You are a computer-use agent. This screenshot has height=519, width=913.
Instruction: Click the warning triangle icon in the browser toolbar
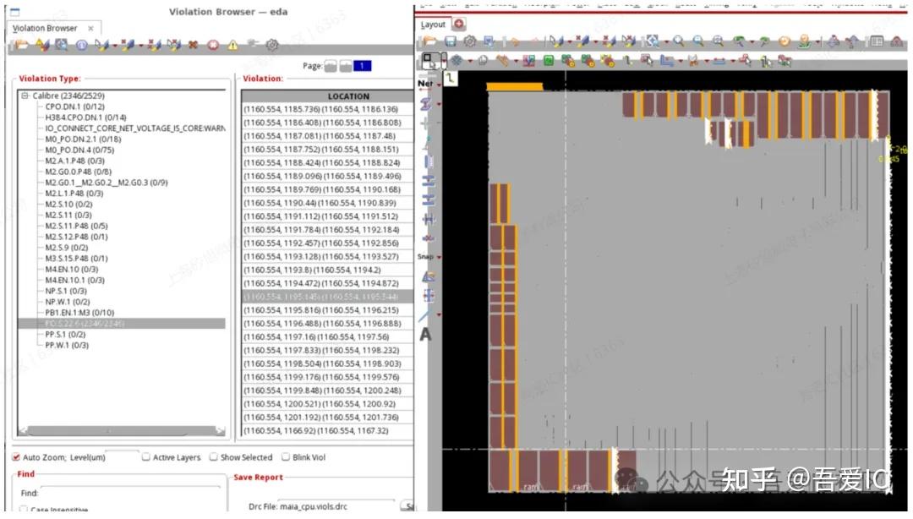click(232, 46)
